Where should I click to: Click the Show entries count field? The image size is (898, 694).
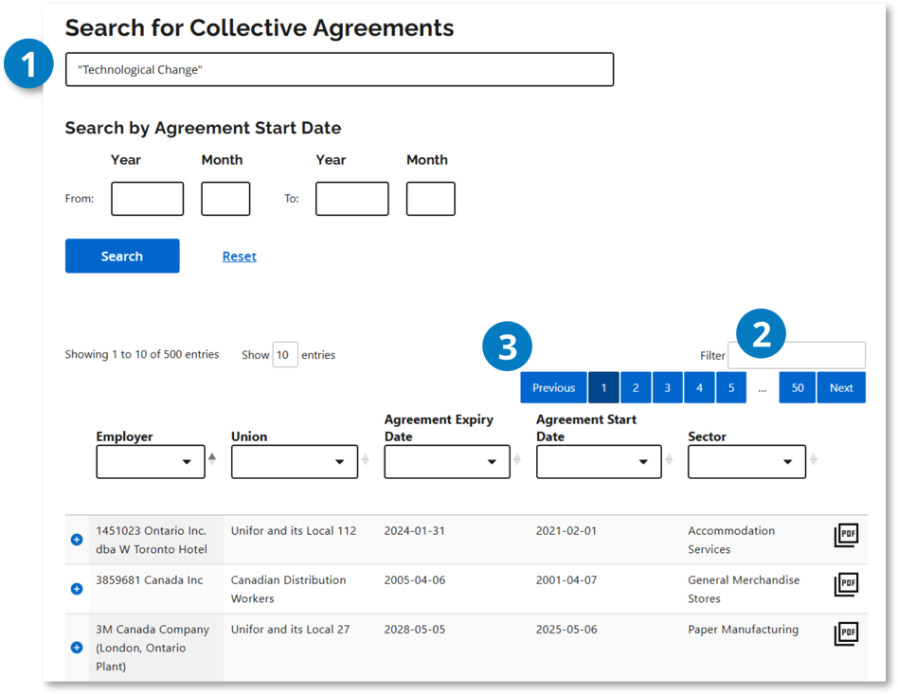(285, 354)
